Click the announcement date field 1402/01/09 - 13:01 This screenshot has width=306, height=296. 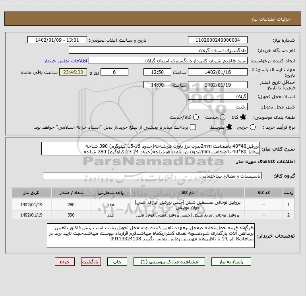pyautogui.click(x=57, y=40)
